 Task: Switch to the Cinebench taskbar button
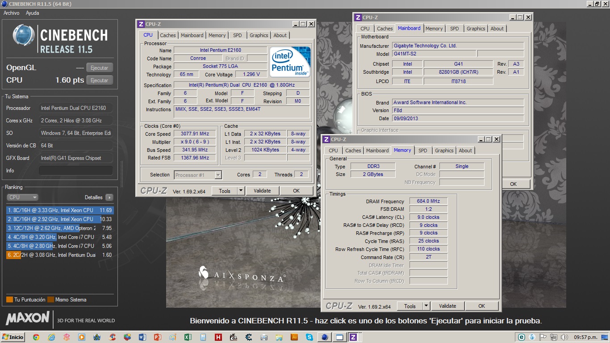pos(325,337)
